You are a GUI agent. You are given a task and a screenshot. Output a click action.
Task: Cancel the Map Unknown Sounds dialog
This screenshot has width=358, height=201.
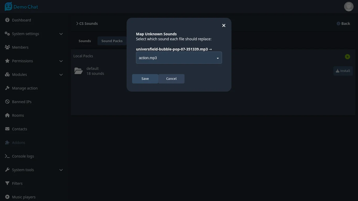point(171,79)
